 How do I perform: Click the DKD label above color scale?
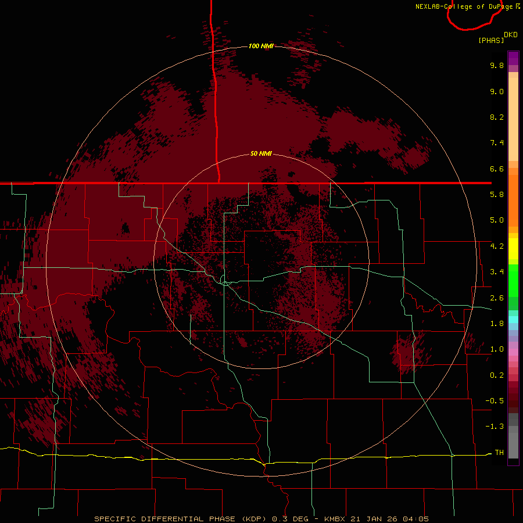click(511, 35)
